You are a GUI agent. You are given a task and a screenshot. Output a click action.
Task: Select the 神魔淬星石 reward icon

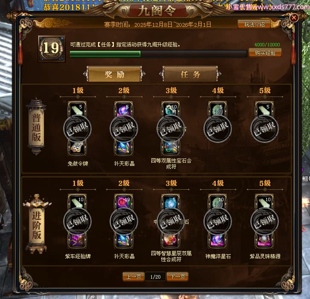pos(217,241)
